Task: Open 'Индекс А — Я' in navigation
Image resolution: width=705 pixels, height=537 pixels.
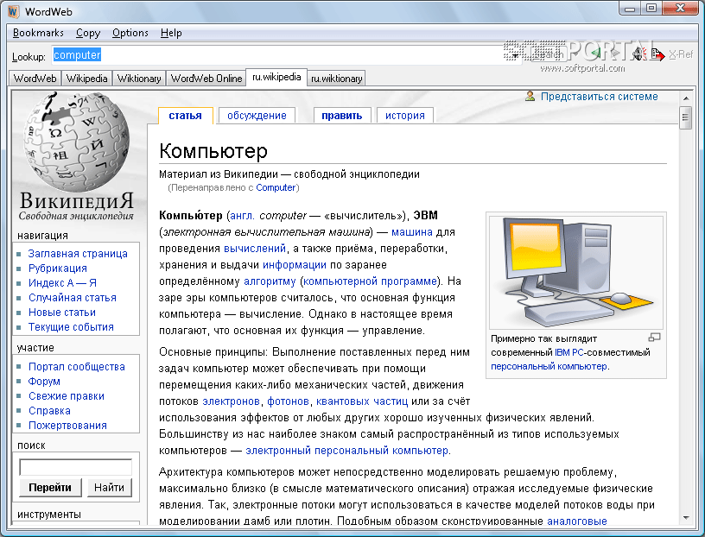Action: [62, 283]
